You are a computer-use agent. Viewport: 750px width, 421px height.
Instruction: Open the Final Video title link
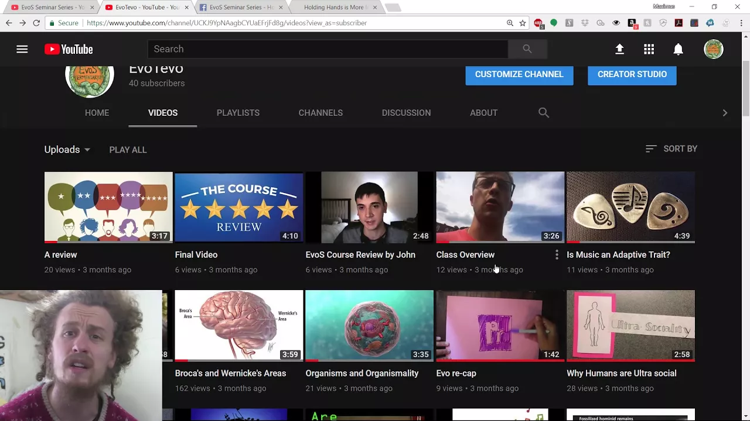[x=196, y=255]
